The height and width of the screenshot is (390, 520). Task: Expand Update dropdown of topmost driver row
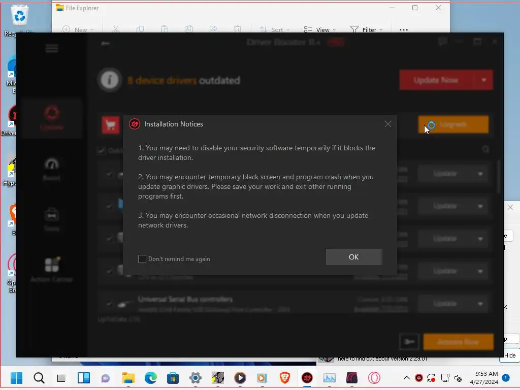(480, 174)
